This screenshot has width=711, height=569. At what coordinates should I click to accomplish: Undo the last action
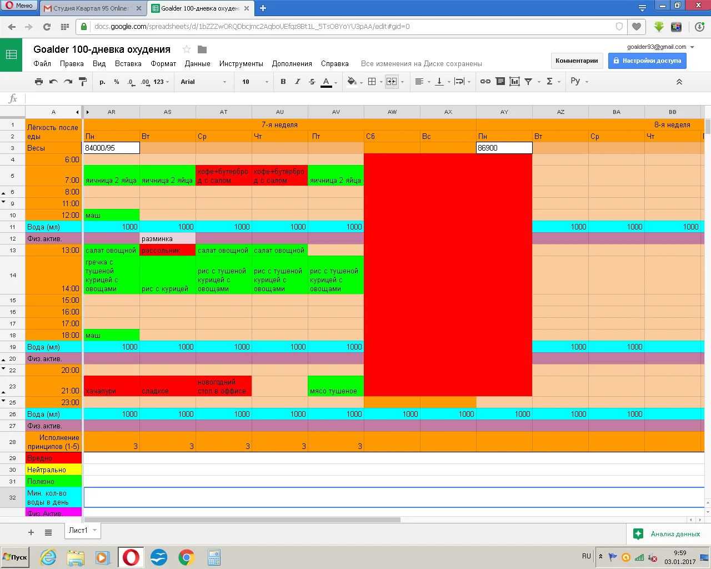tap(53, 82)
